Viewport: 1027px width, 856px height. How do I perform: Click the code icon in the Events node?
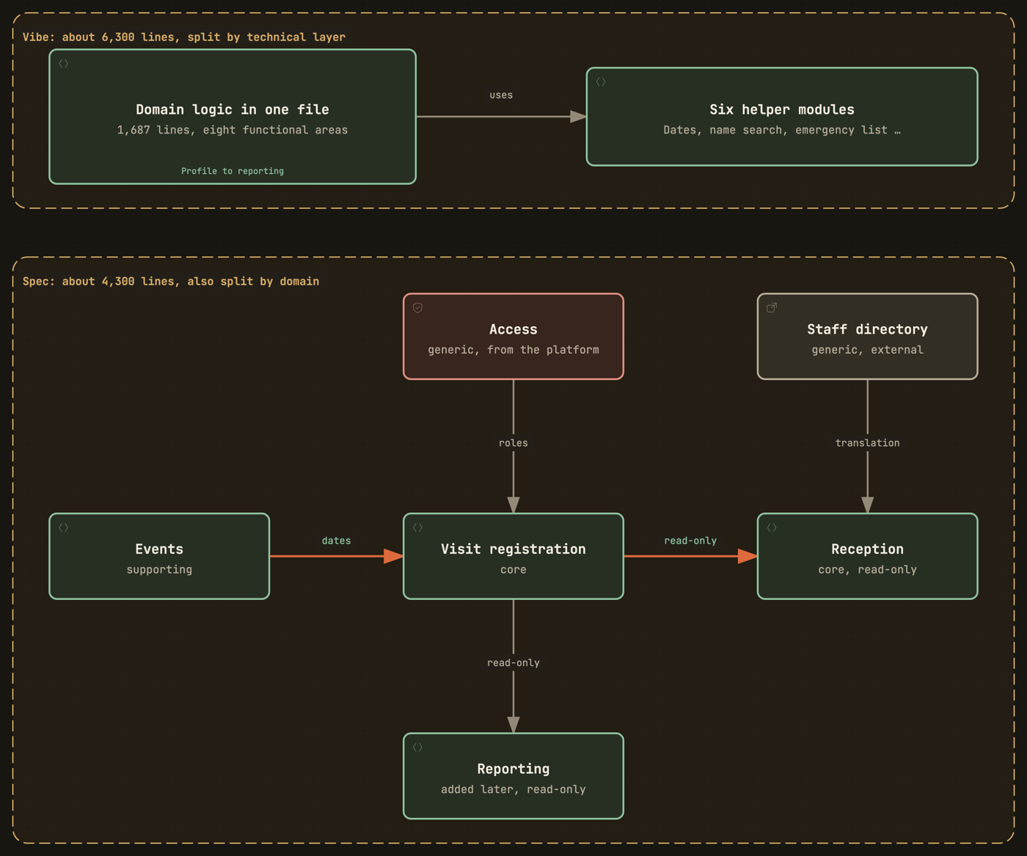pos(64,527)
